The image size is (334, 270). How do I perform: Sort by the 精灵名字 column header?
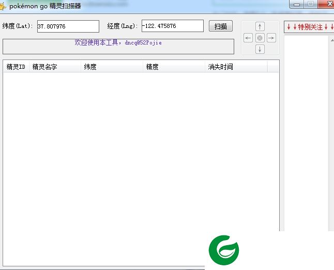click(x=55, y=67)
